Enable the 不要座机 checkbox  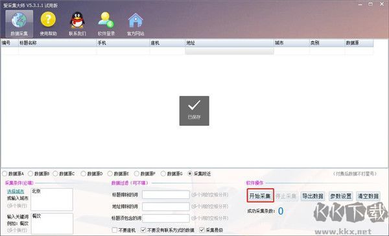click(114, 230)
